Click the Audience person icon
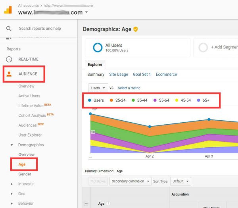The height and width of the screenshot is (208, 238). point(9,74)
